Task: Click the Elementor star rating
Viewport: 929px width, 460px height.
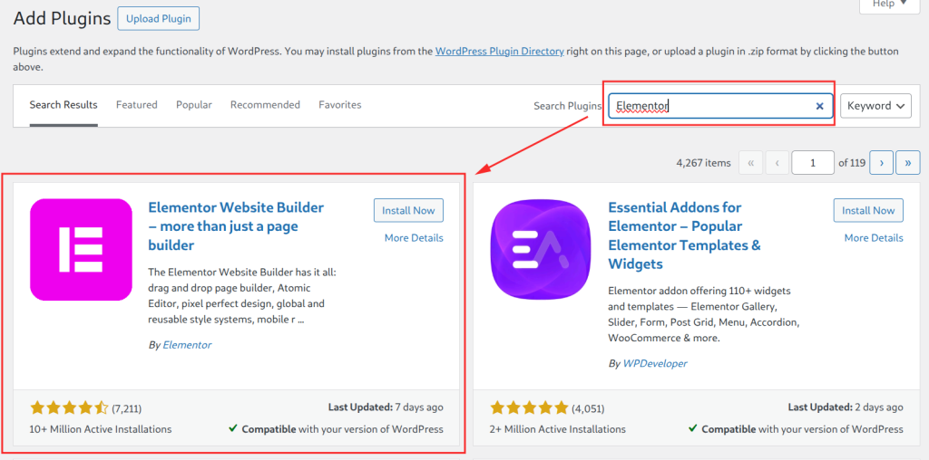Action: click(69, 408)
